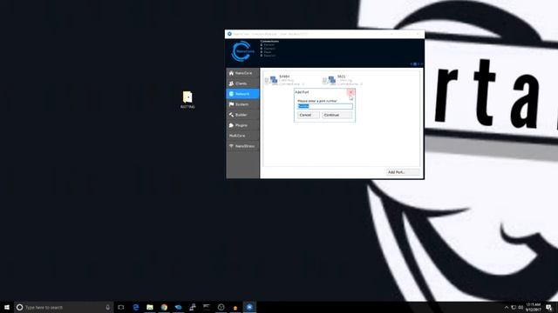
Task: Open the System tab
Action: 242,104
